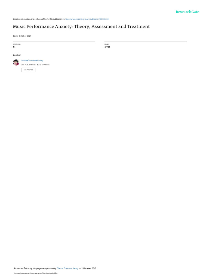Click the 28 October 2016 upload date

click(x=89, y=268)
